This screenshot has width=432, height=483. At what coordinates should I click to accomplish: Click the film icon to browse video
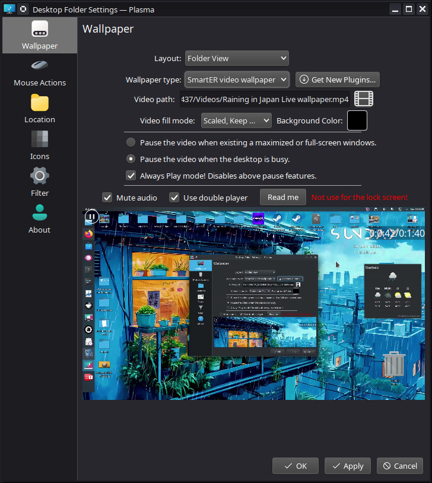tap(363, 99)
